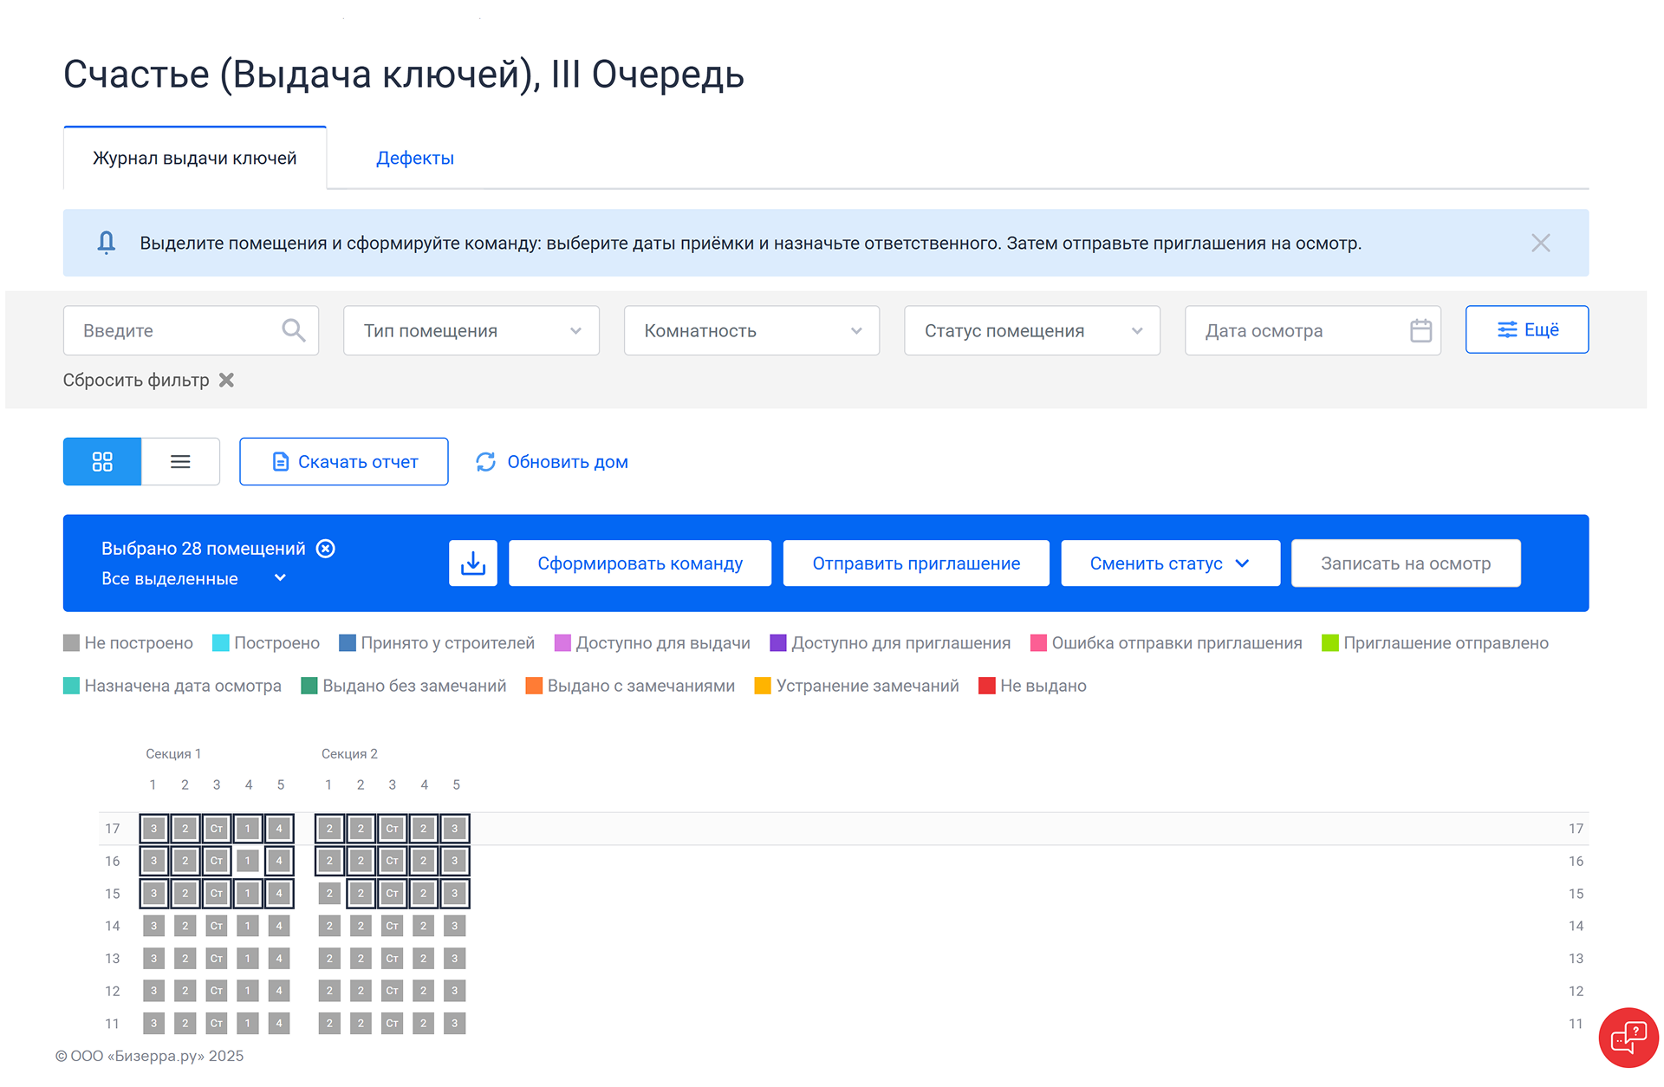
Task: Deselect floor 17 studio in Секция 1 column 3
Action: (217, 829)
